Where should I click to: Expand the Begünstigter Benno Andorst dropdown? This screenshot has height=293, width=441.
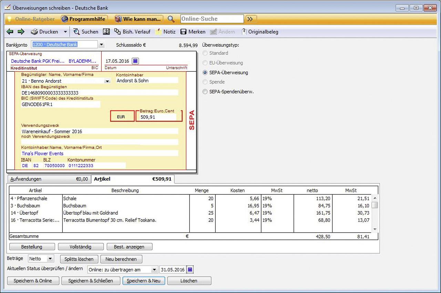(107, 81)
